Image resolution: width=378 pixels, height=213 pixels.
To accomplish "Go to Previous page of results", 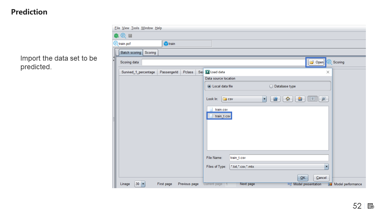I will pyautogui.click(x=188, y=184).
